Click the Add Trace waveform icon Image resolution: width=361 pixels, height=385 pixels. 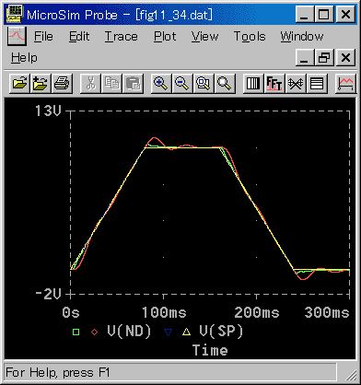(x=345, y=83)
